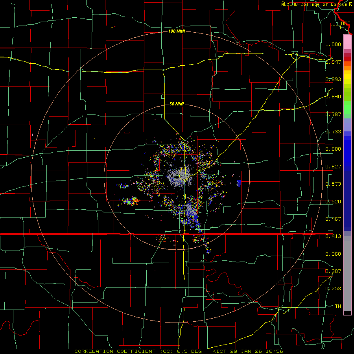Click the 100 NMI range ring label
Image resolution: width=354 pixels, height=354 pixels.
[x=177, y=31]
